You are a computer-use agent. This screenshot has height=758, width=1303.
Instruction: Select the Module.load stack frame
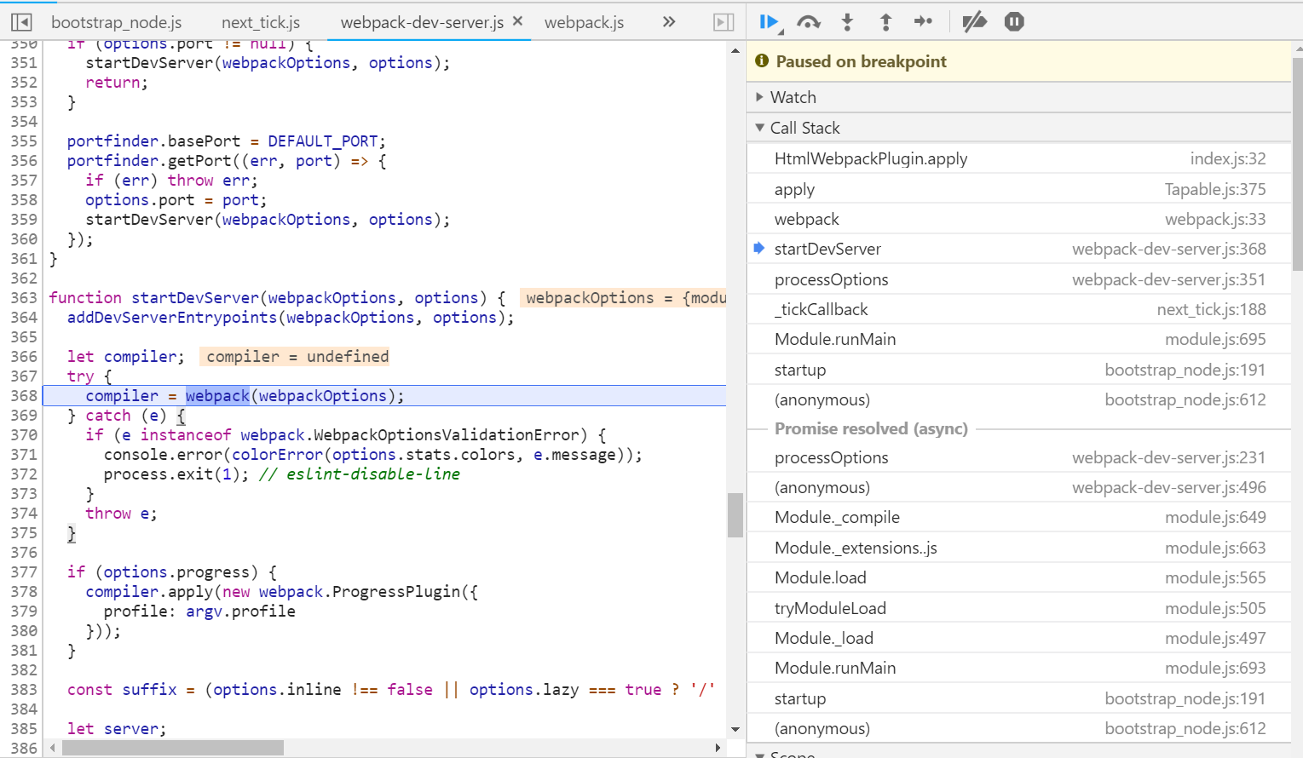click(x=1019, y=577)
